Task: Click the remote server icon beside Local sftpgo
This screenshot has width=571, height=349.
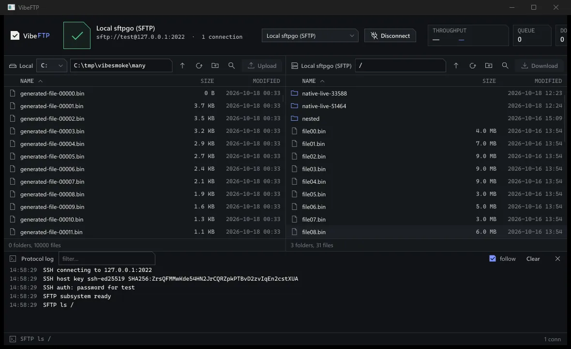Action: pos(295,65)
